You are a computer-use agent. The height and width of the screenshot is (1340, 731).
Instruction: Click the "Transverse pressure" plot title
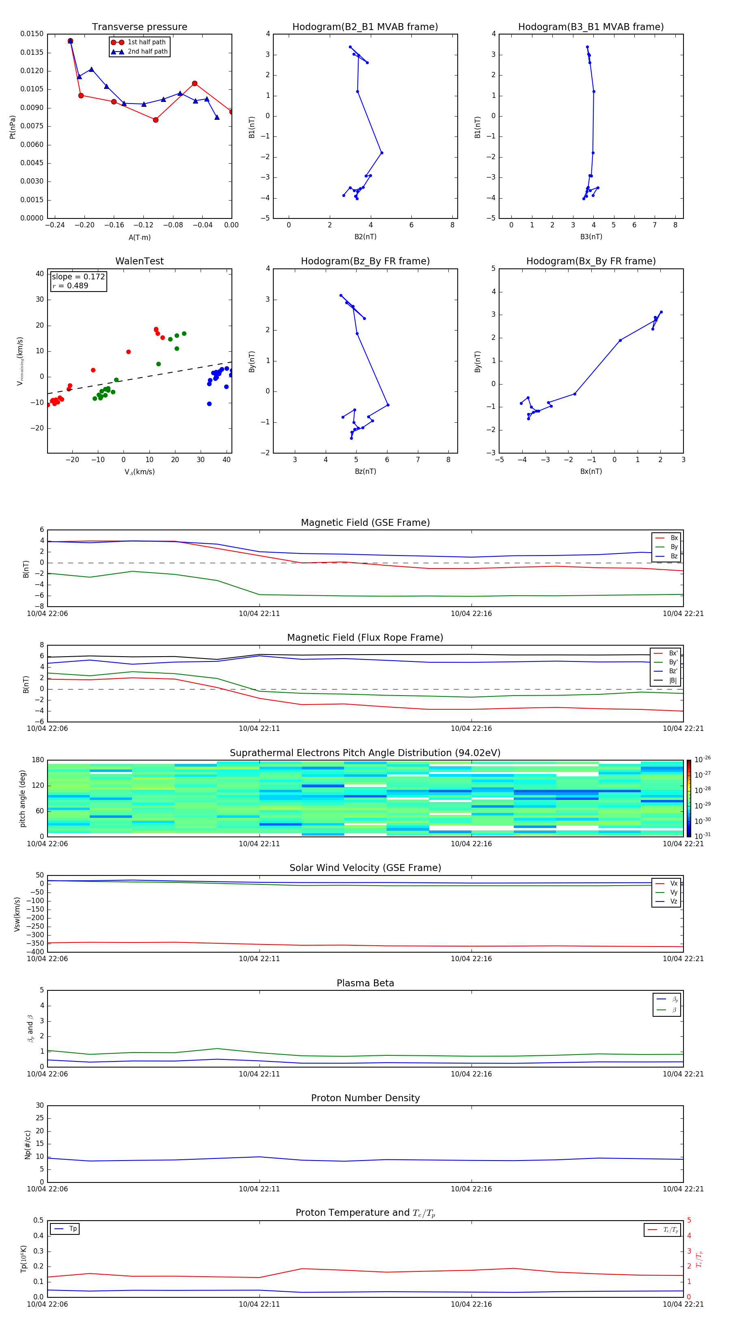click(139, 27)
